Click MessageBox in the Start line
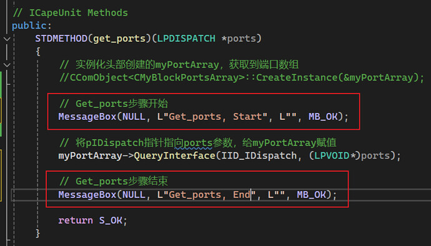This screenshot has width=431, height=246. click(87, 117)
